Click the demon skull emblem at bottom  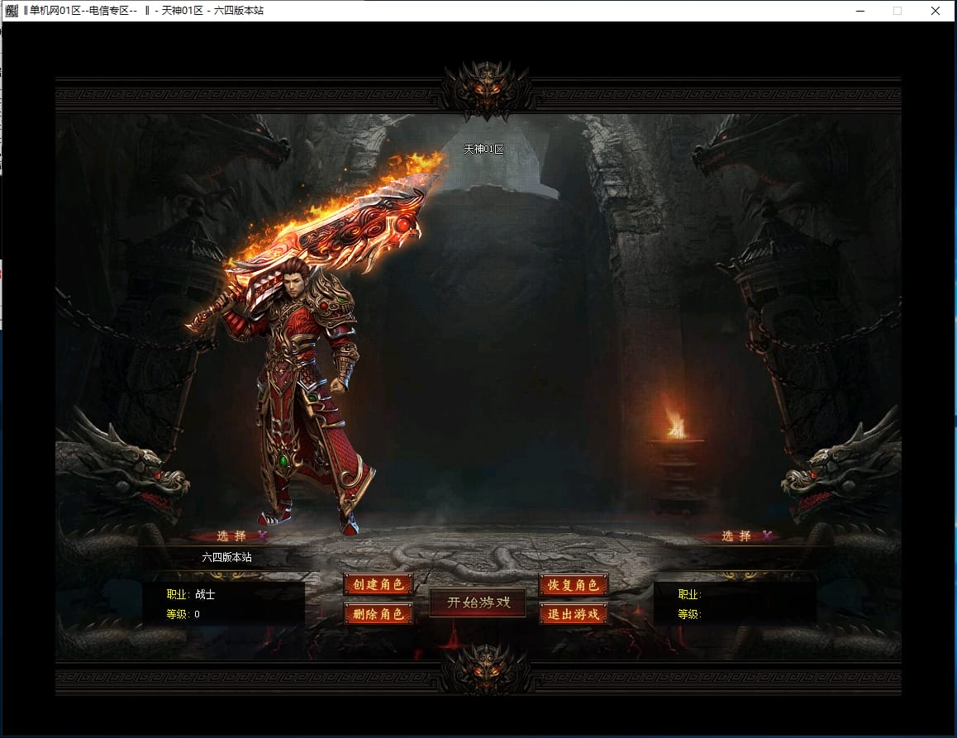tap(487, 669)
